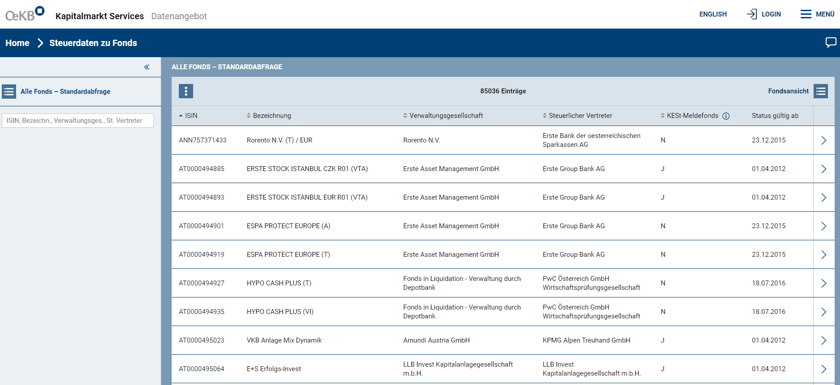Collapse the sidebar with double chevron
The width and height of the screenshot is (840, 385).
(x=147, y=67)
